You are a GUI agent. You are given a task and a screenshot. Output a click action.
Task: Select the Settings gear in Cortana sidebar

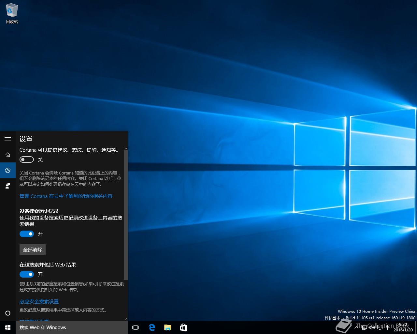click(x=8, y=170)
